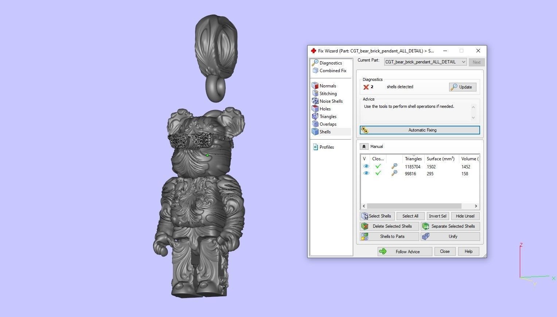Click the Profiles document icon
The height and width of the screenshot is (317, 557).
pos(315,147)
